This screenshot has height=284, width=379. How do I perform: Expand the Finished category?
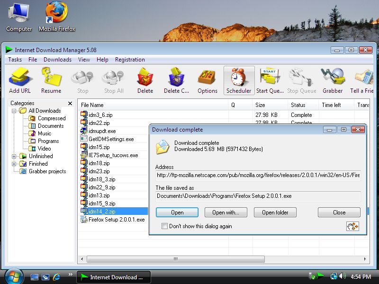point(14,164)
